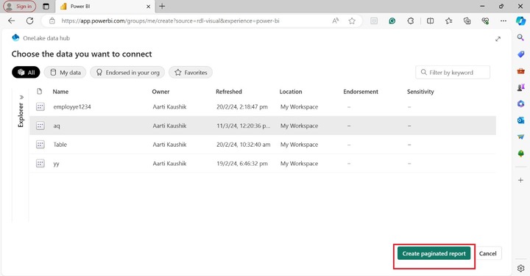Go back in the browser
The width and height of the screenshot is (530, 276).
click(x=12, y=21)
